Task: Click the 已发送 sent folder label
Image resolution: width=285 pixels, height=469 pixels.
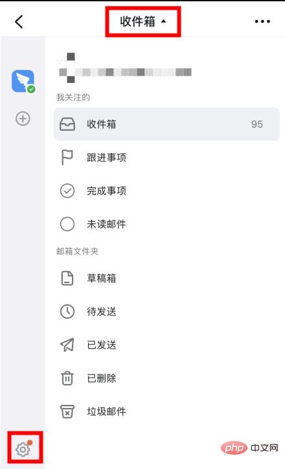Action: coord(102,345)
